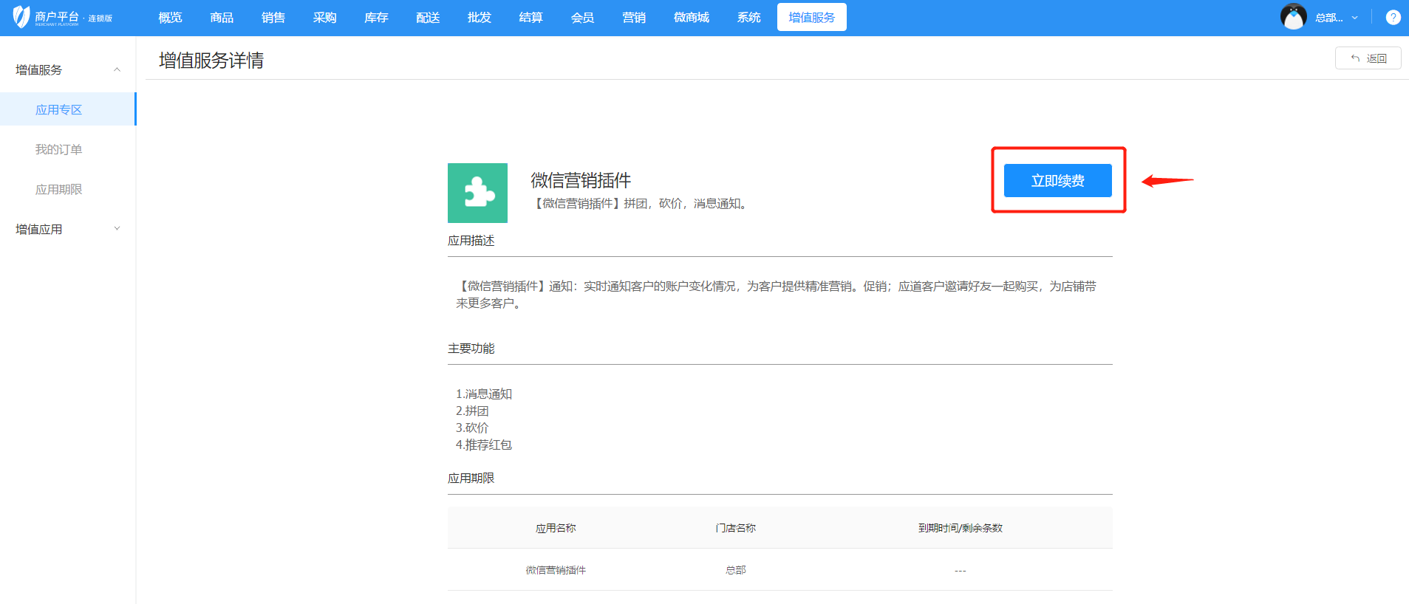
Task: Click the green puzzle plugin icon
Action: [477, 193]
